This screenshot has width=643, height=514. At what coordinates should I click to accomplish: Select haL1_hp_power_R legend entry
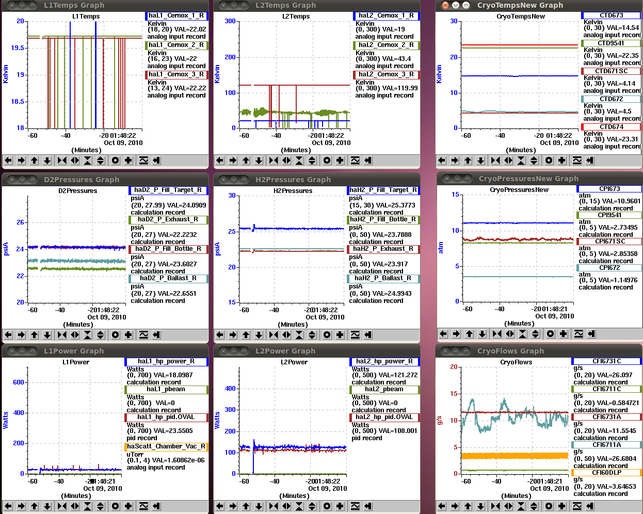167,362
